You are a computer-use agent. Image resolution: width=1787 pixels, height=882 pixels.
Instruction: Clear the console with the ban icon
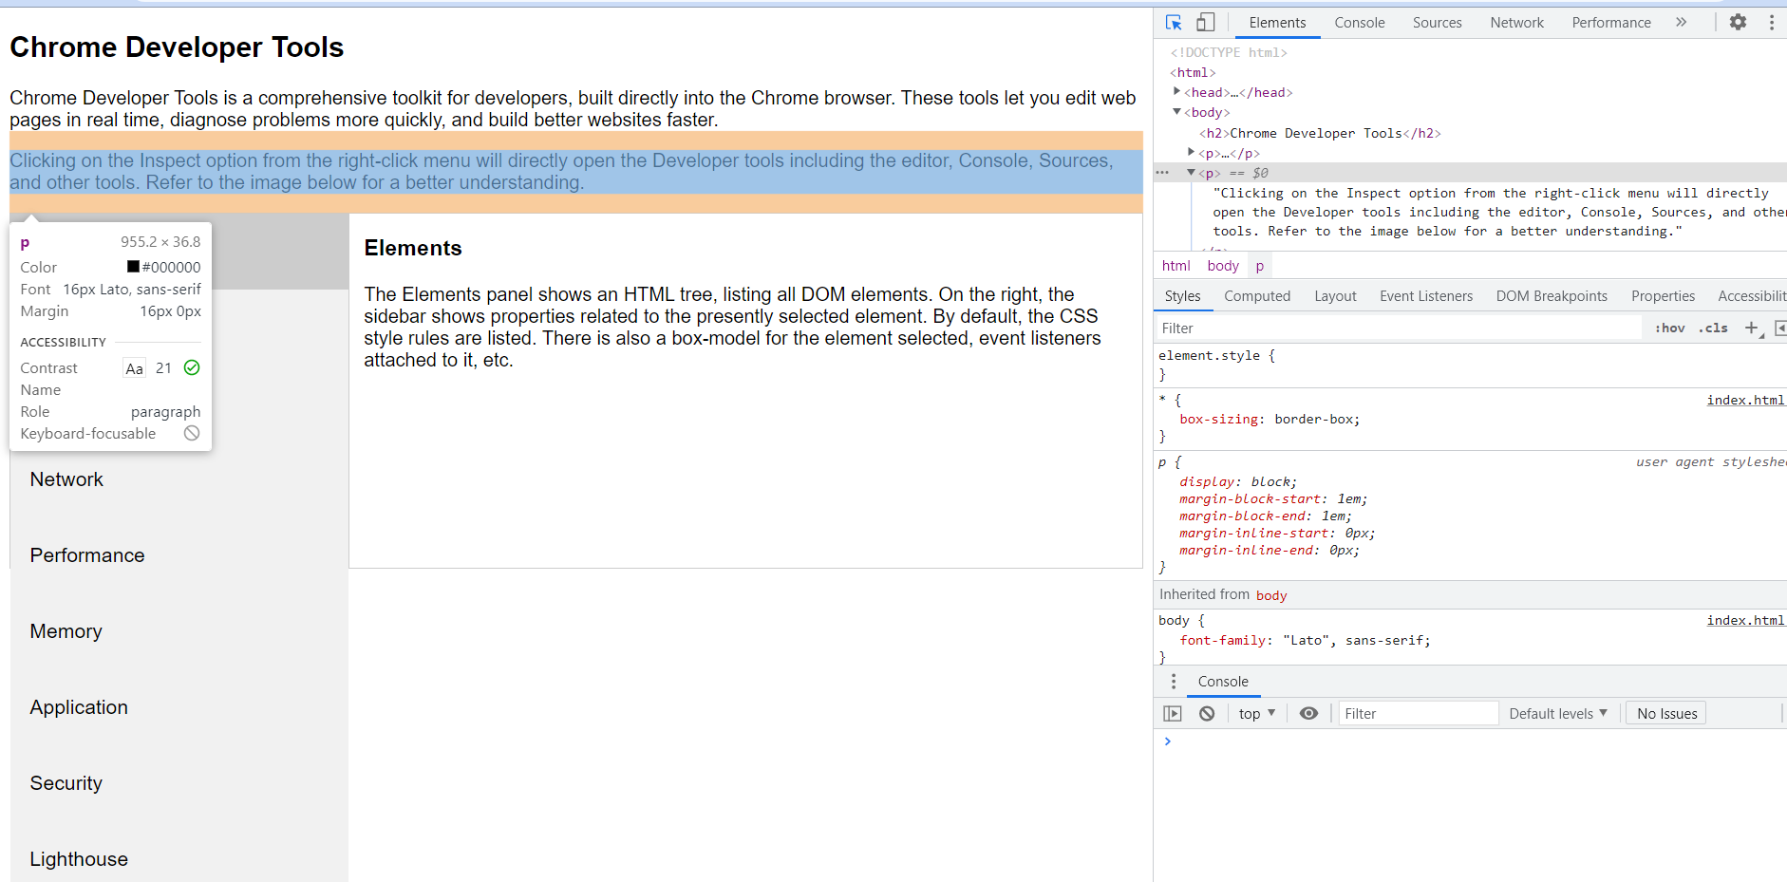click(1207, 714)
